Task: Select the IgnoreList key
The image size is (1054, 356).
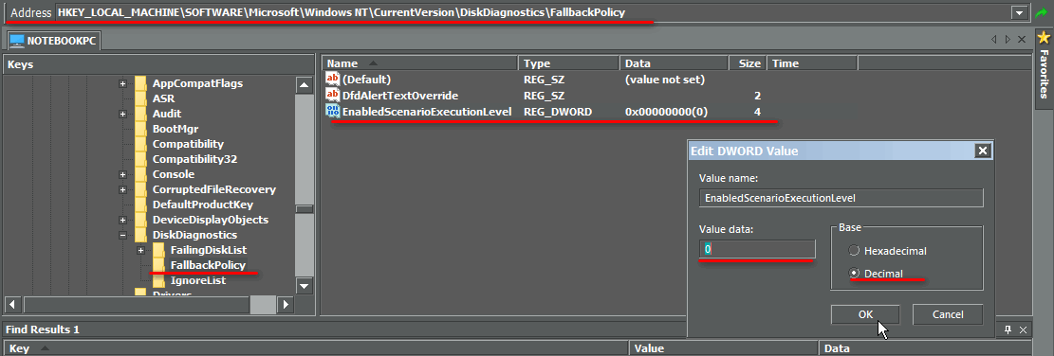Action: (x=197, y=280)
